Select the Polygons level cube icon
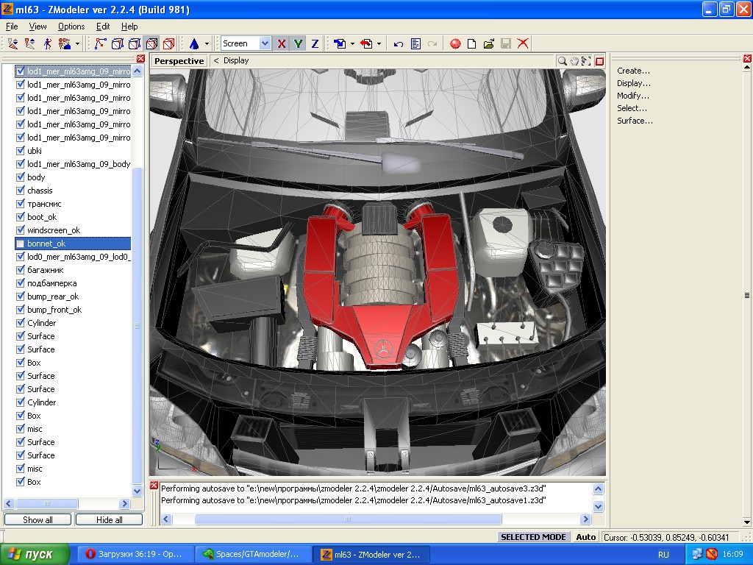The width and height of the screenshot is (753, 565). coord(151,43)
